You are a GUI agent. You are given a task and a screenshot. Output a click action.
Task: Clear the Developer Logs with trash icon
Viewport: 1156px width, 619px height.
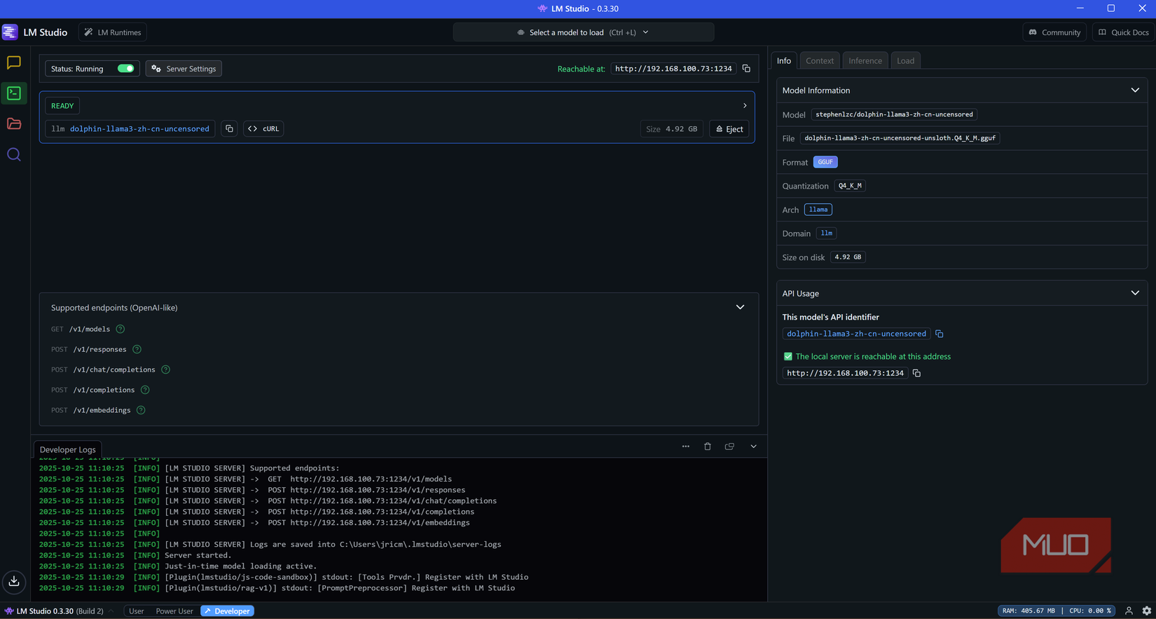click(708, 447)
